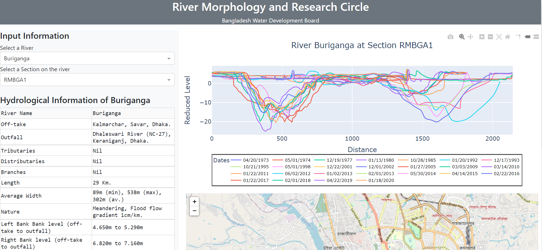Click legend item 01/02/2013
This screenshot has width=542, height=250.
[x=333, y=174]
